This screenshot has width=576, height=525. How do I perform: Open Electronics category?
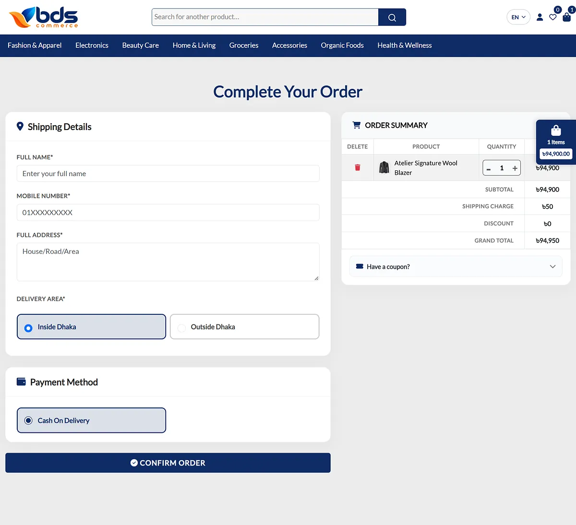tap(92, 45)
